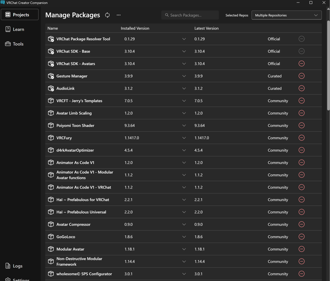Image resolution: width=330 pixels, height=281 pixels.
Task: Select the Animator As Code V1 - Modular Avatar functions name
Action: [85, 175]
